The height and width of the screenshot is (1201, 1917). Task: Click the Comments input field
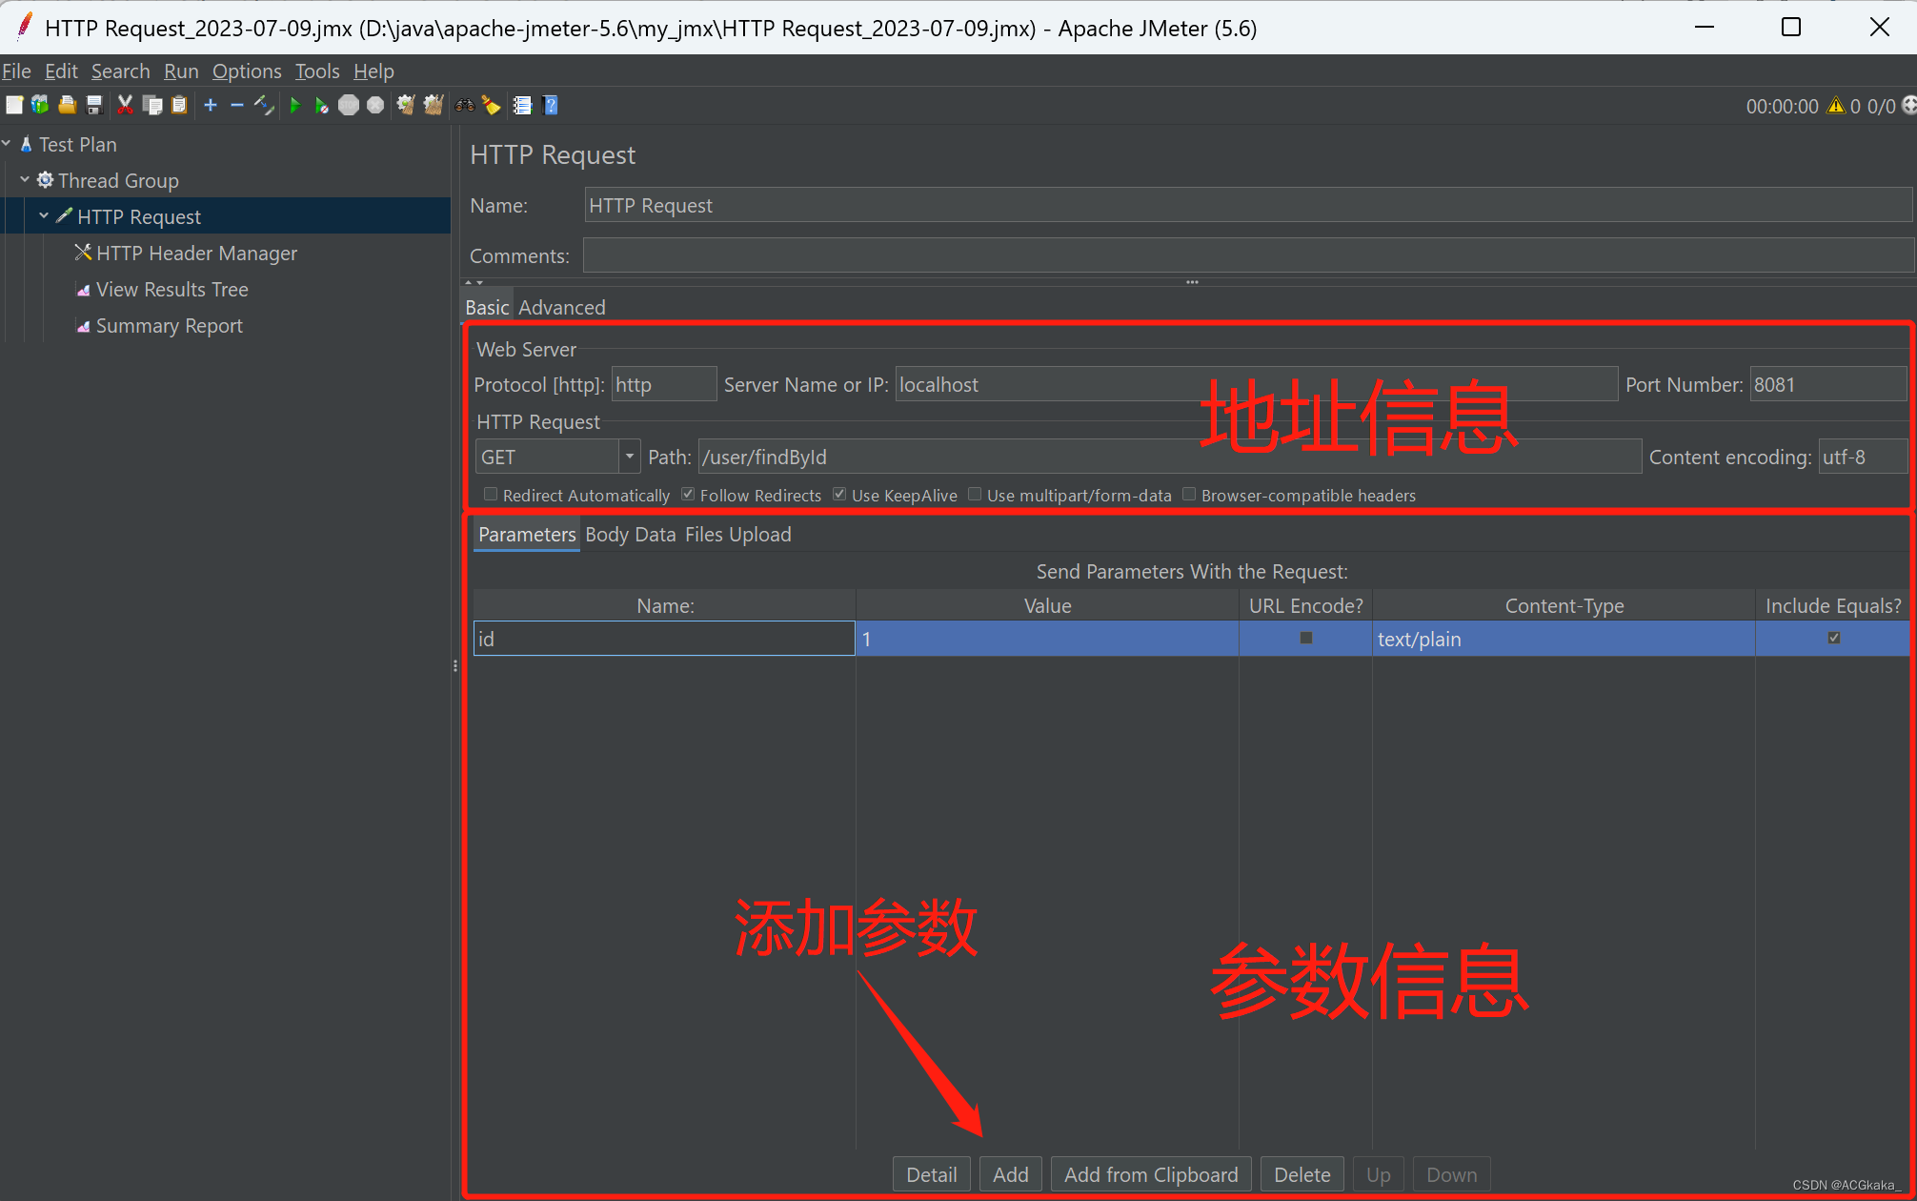click(1248, 255)
